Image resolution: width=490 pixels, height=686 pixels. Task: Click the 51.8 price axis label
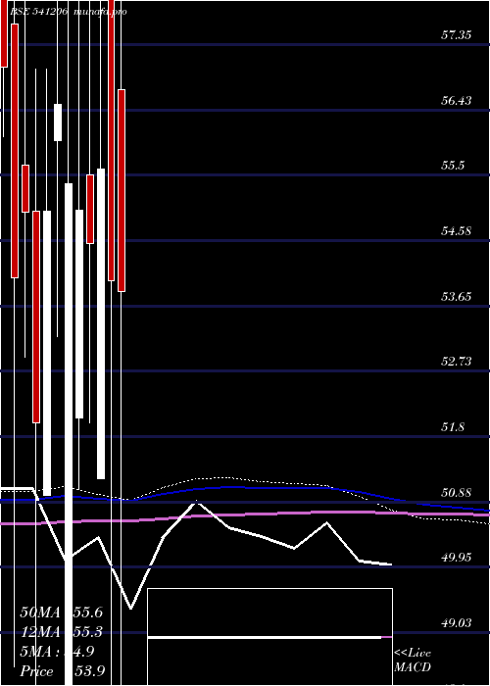tap(453, 426)
